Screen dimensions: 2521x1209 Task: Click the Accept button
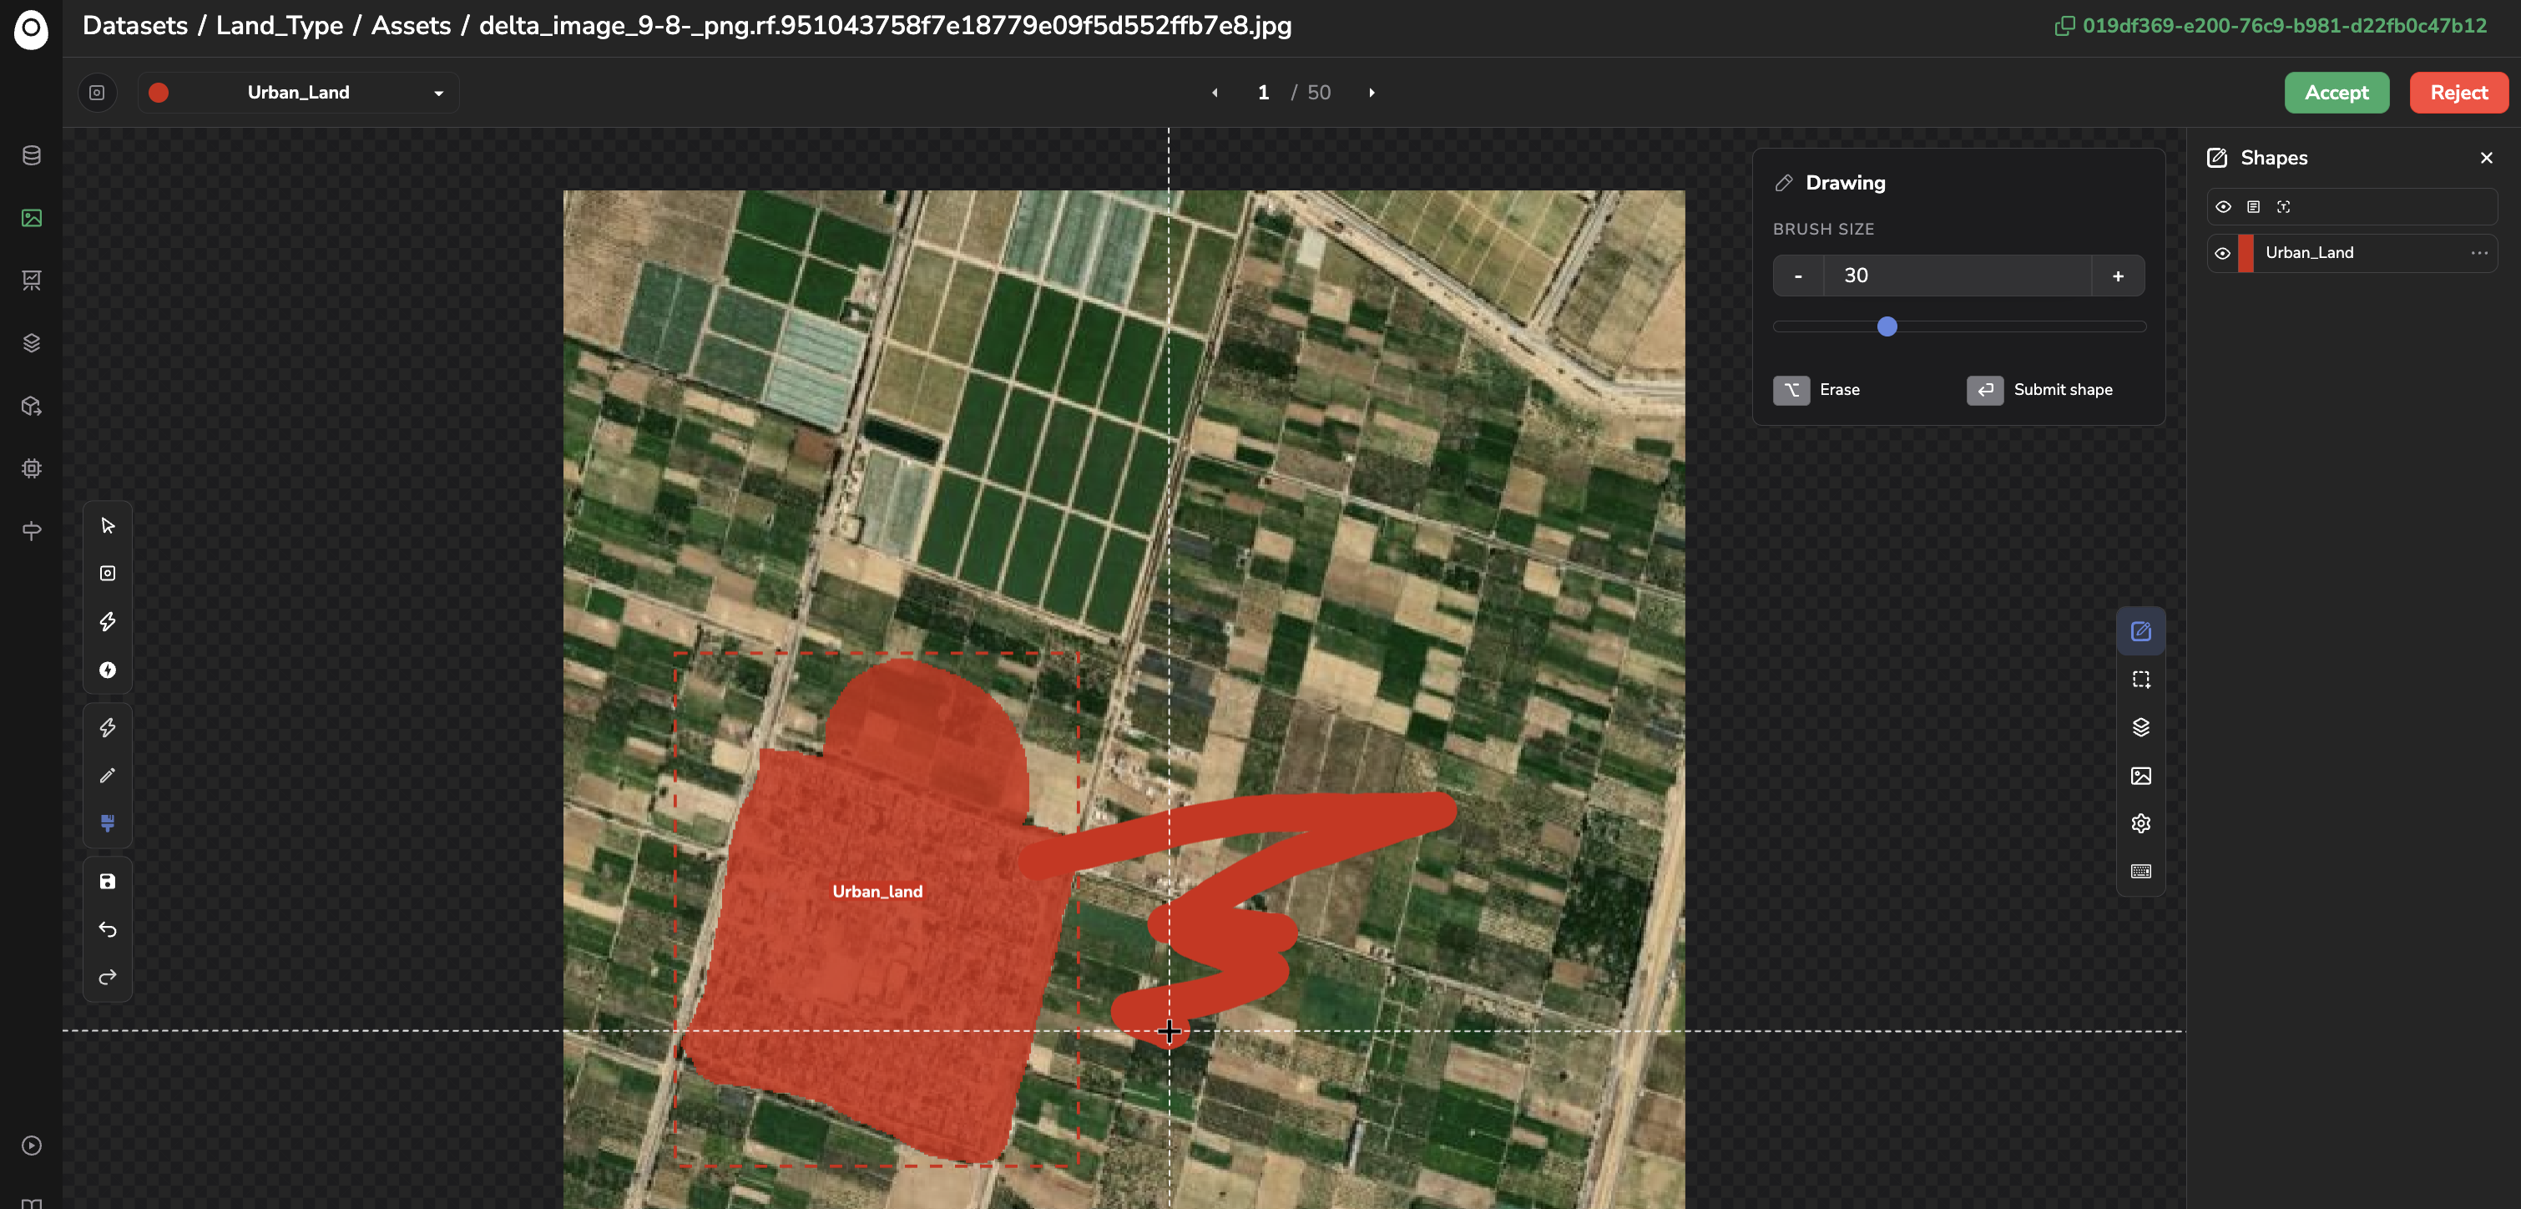tap(2336, 92)
